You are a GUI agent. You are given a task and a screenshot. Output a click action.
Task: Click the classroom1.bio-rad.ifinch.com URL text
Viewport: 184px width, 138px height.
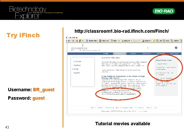[122, 31]
